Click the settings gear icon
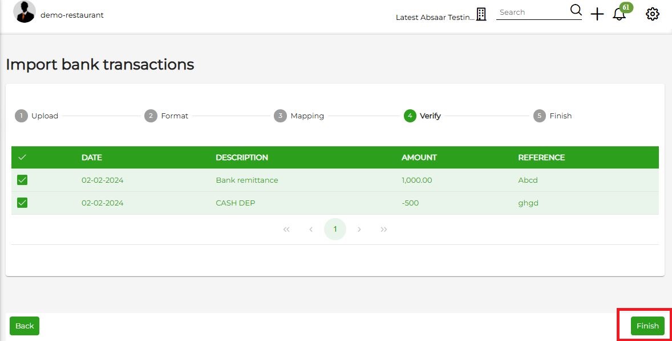 pos(652,14)
